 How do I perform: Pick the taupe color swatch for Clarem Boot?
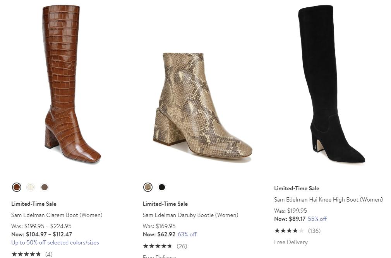(x=45, y=187)
